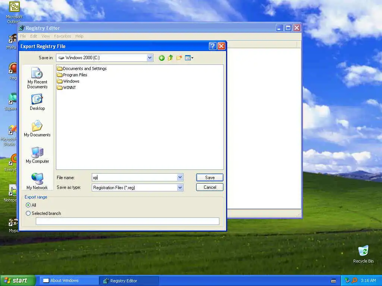Image resolution: width=382 pixels, height=286 pixels.
Task: Open the File name history dropdown
Action: 180,178
